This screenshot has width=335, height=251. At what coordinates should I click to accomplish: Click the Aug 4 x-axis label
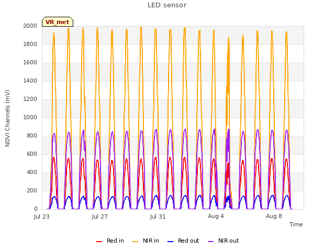point(216,216)
